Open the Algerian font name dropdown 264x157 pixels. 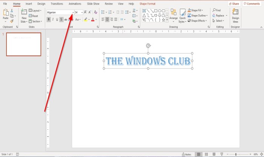[x=73, y=12]
